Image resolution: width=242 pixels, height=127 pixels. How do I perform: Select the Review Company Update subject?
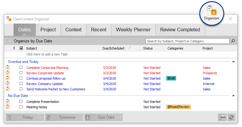[x=44, y=84]
